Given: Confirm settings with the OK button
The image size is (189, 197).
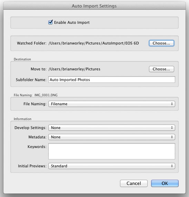Looking at the screenshot, I should [x=165, y=183].
